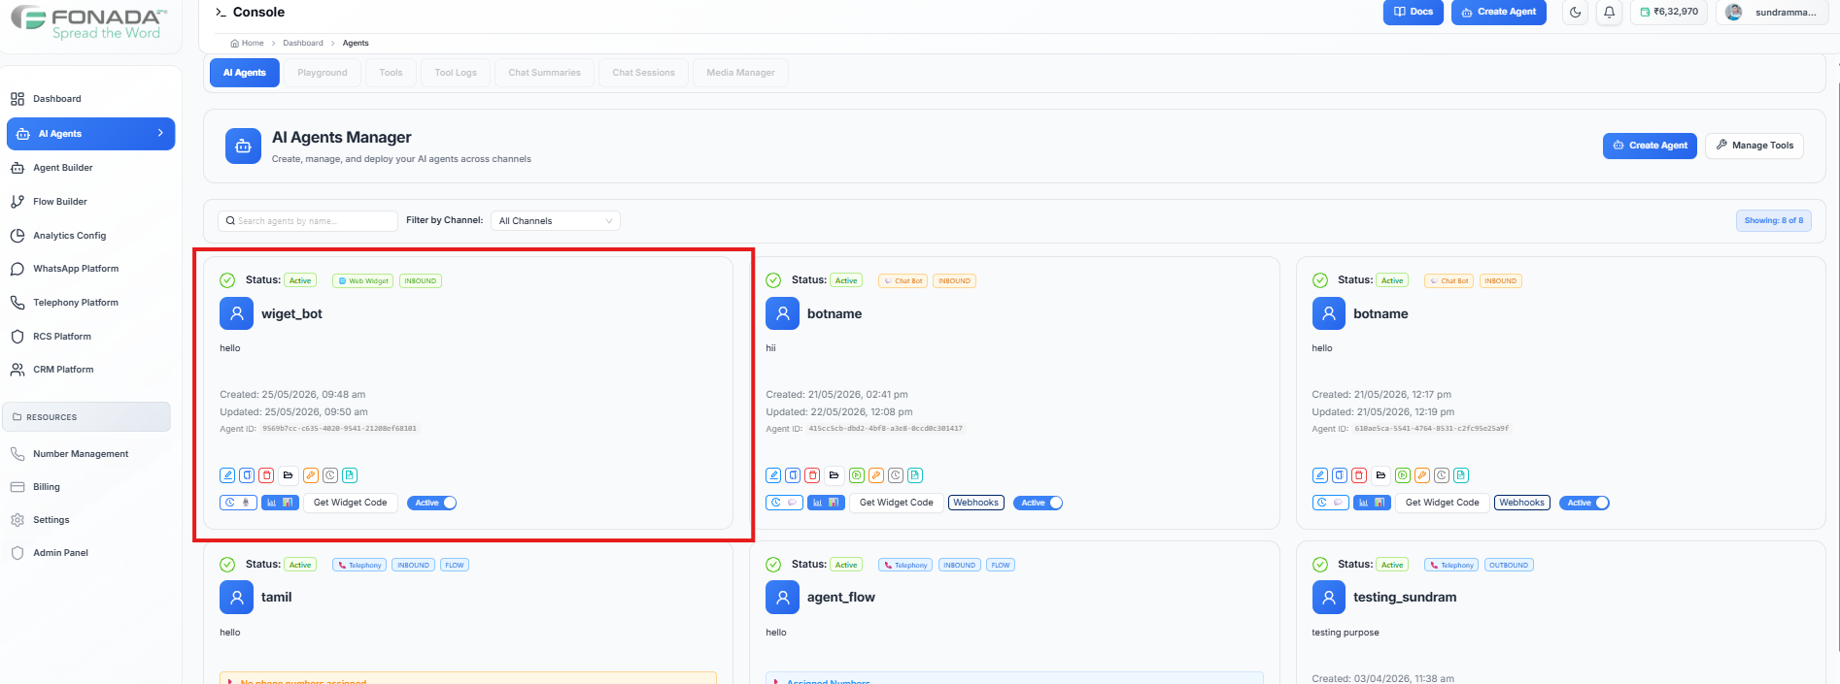Viewport: 1840px width, 684px height.
Task: Toggle Active switch on botname created 02:41 pm
Action: pos(1038,503)
